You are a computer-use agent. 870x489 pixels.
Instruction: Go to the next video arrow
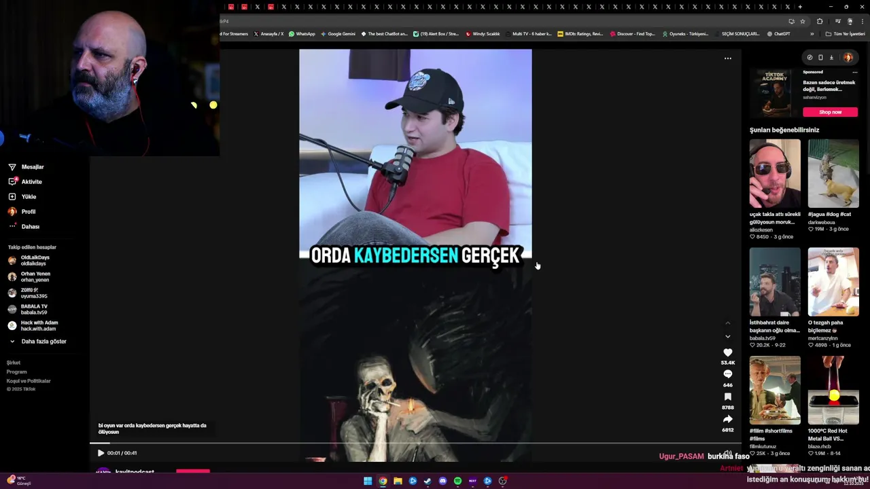[x=728, y=336]
